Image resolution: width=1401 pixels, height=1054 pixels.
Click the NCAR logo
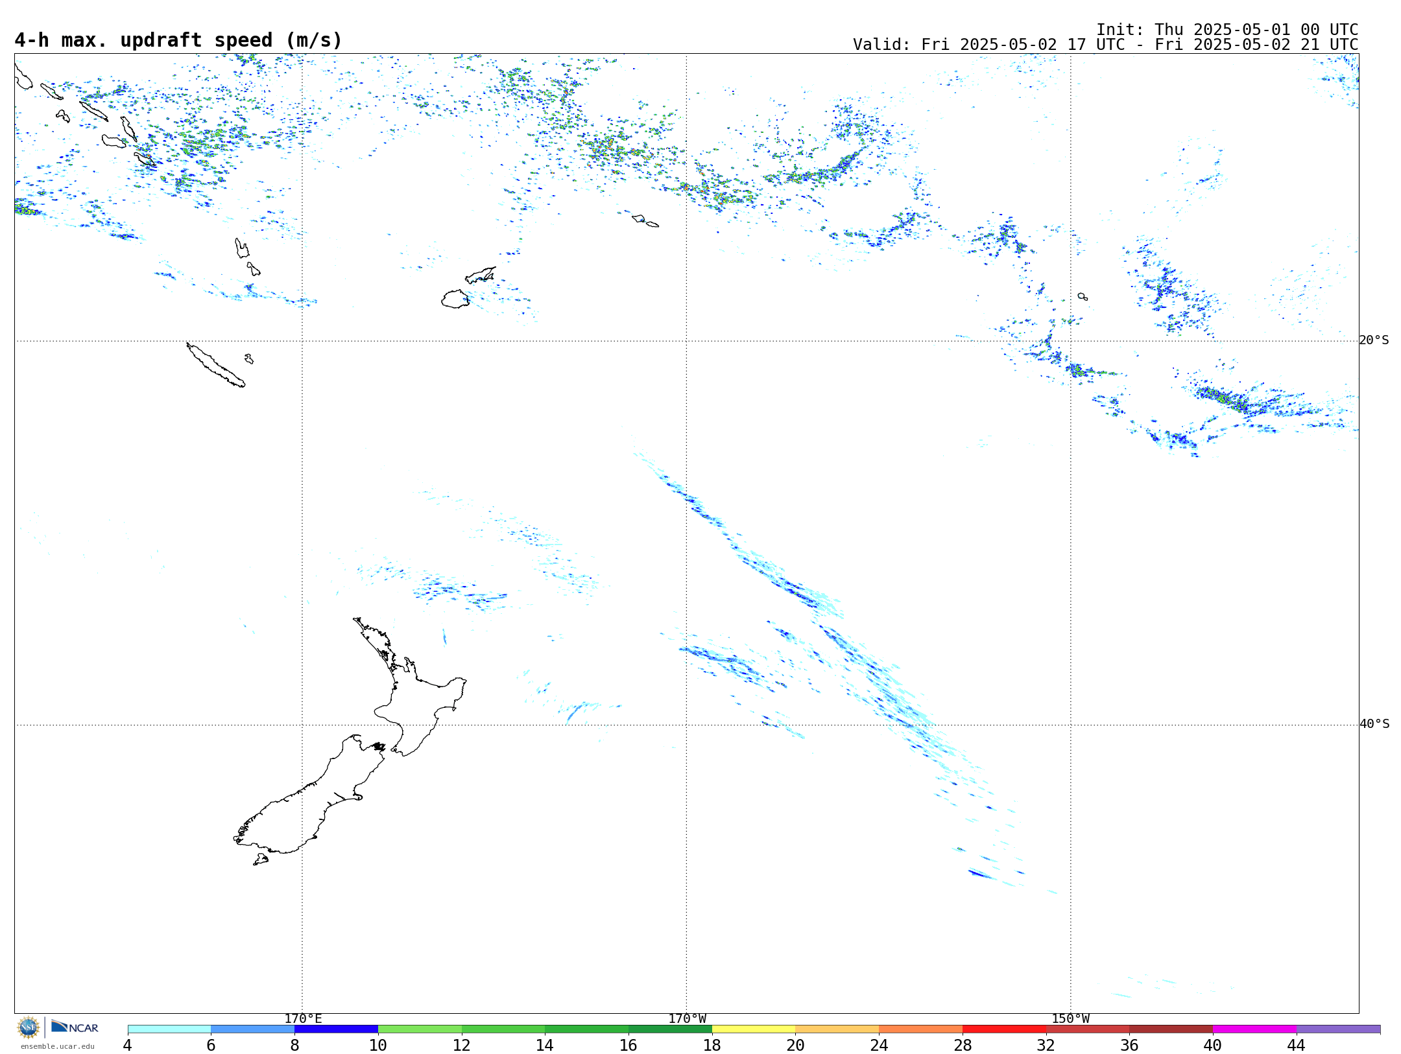pos(75,1027)
